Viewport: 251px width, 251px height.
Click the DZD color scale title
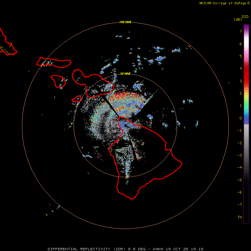coord(245,17)
